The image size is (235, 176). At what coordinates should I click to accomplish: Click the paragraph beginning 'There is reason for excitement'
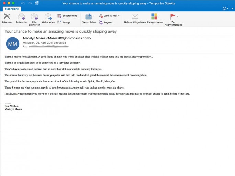(79, 57)
